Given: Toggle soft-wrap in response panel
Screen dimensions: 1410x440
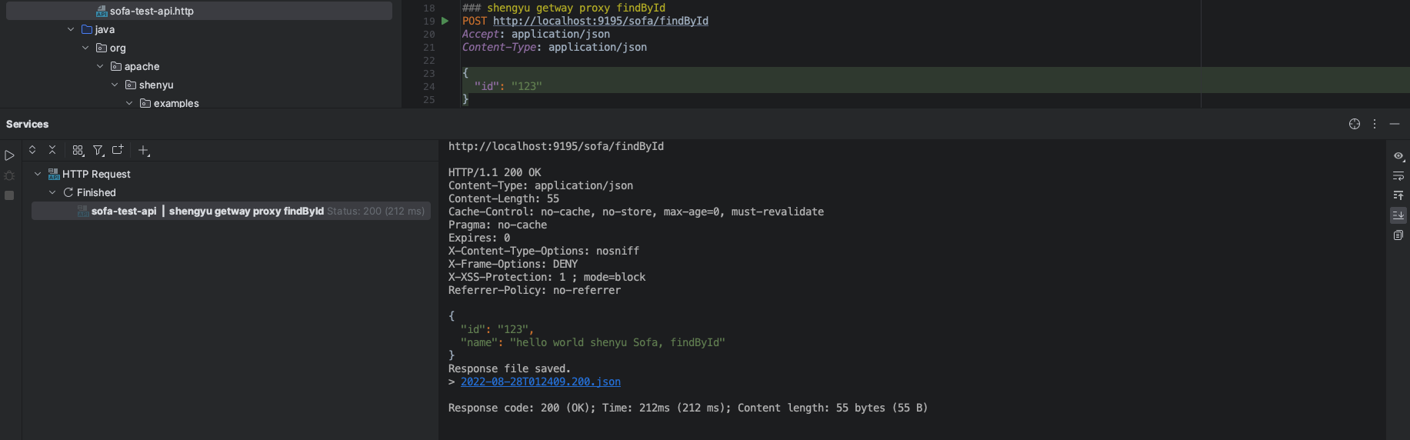Looking at the screenshot, I should tap(1398, 176).
